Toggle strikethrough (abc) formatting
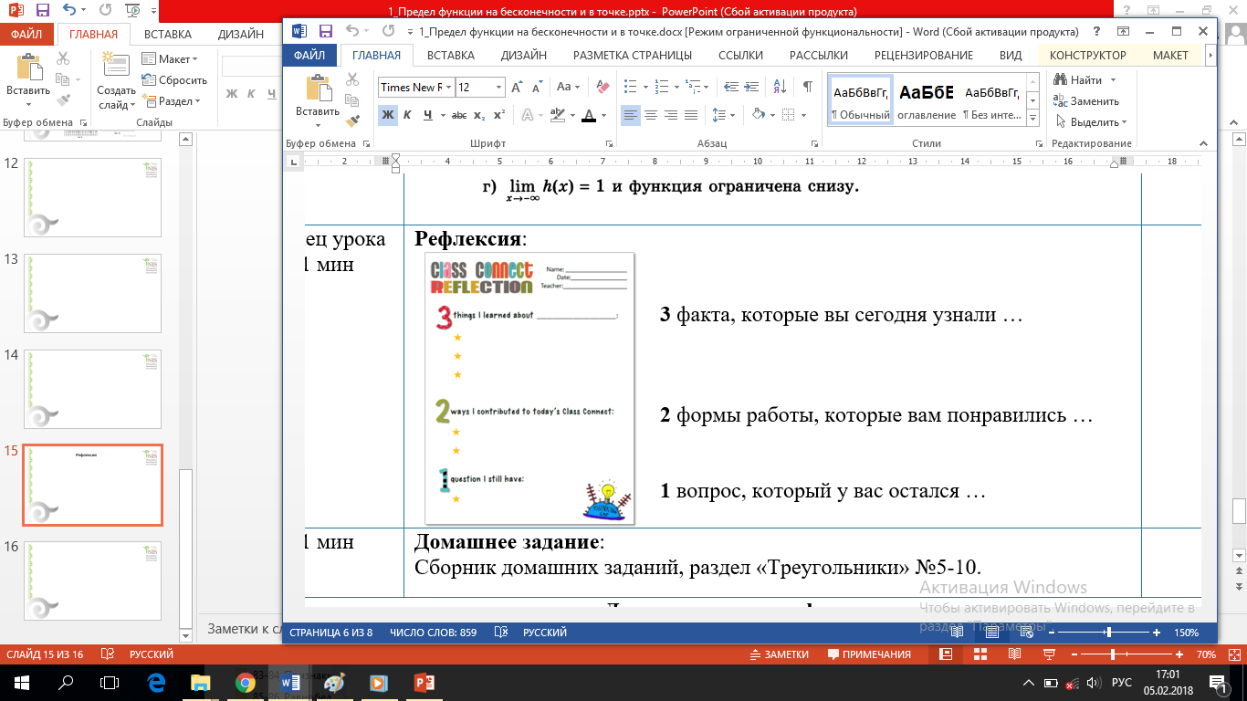The height and width of the screenshot is (701, 1247). pyautogui.click(x=459, y=115)
